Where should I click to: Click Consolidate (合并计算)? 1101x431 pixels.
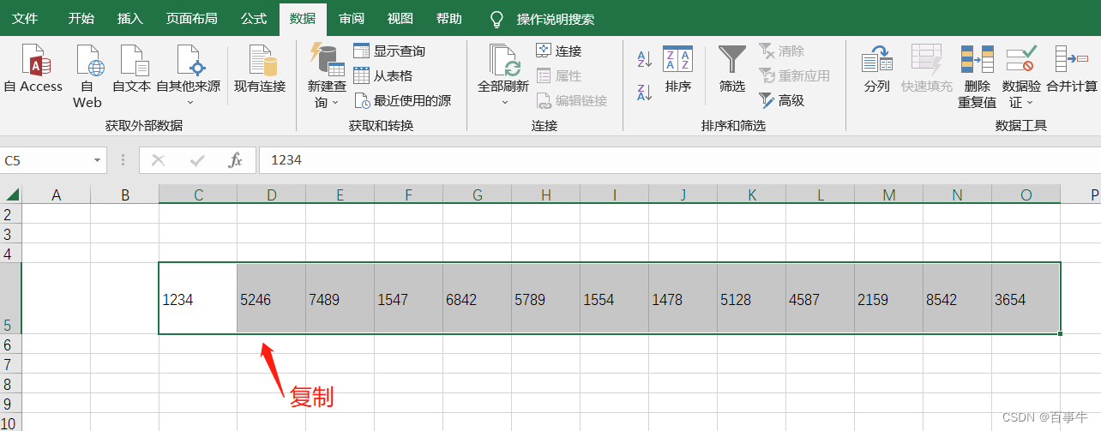[x=1072, y=70]
